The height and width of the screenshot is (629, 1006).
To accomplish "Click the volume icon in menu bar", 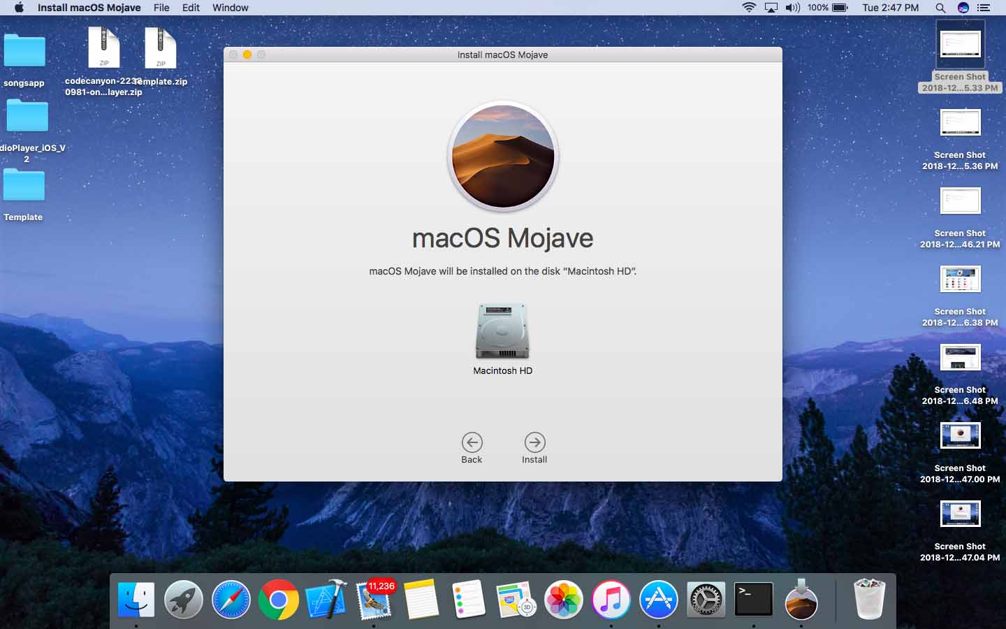I will pyautogui.click(x=792, y=8).
